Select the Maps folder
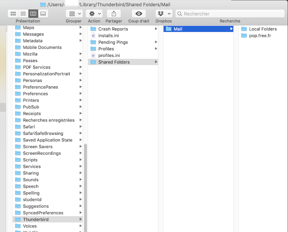This screenshot has width=288, height=232. 48,28
